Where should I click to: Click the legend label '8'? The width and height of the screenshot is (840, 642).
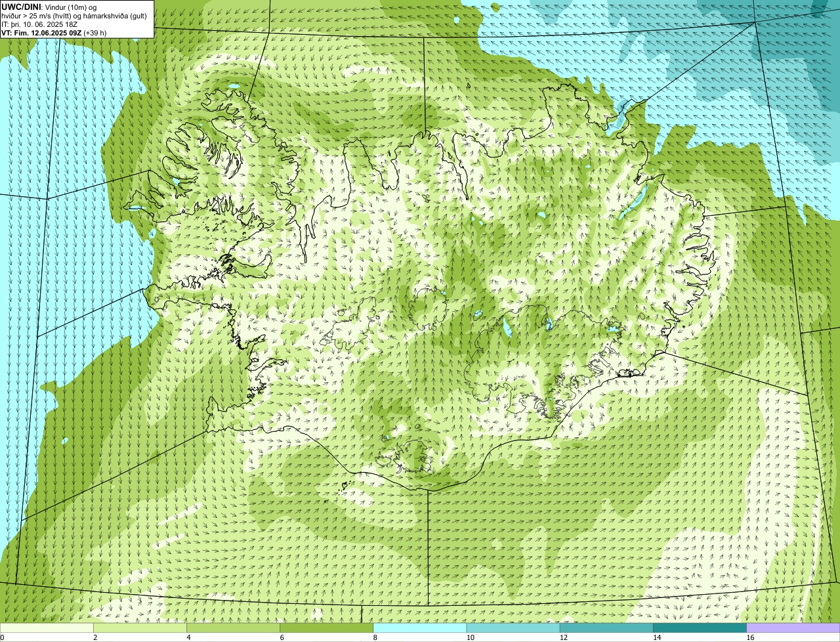coord(375,637)
